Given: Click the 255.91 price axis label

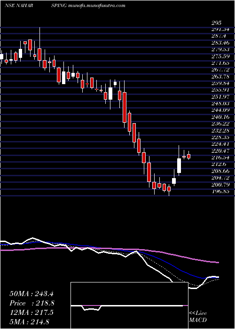Looking at the screenshot, I should [220, 90].
